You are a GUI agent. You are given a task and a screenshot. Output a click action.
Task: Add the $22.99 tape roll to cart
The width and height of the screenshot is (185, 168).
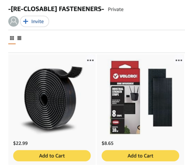(x=52, y=156)
